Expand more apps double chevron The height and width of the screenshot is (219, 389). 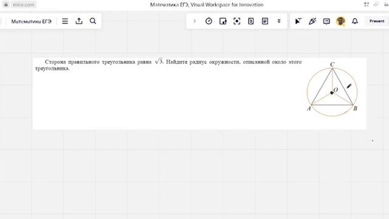(279, 21)
